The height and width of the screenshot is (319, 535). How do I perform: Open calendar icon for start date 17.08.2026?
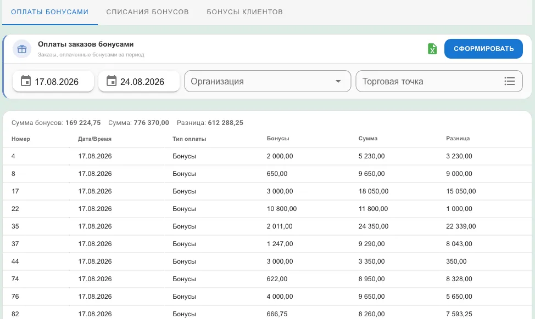tap(26, 81)
